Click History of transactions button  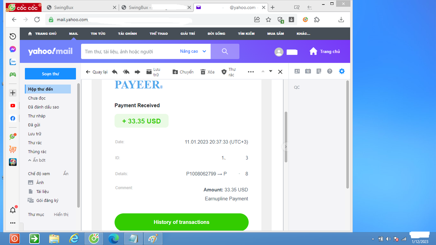point(182,222)
